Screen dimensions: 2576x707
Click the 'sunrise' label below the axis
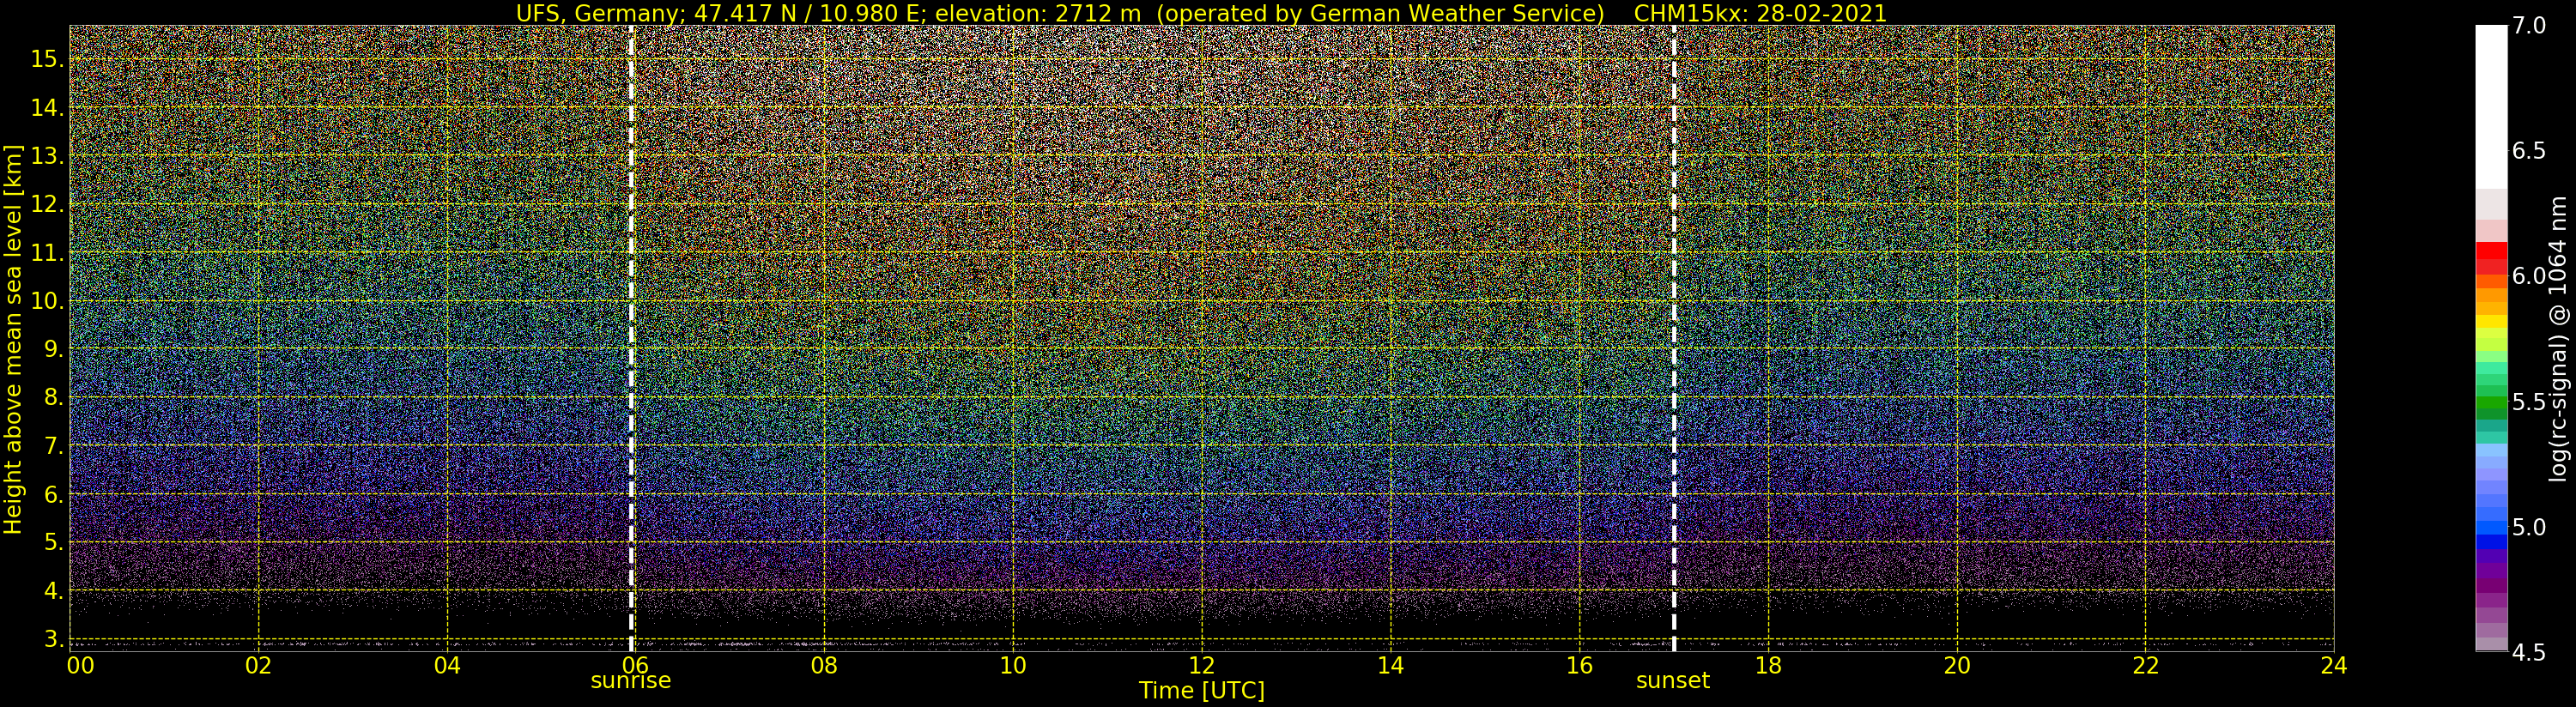631,681
